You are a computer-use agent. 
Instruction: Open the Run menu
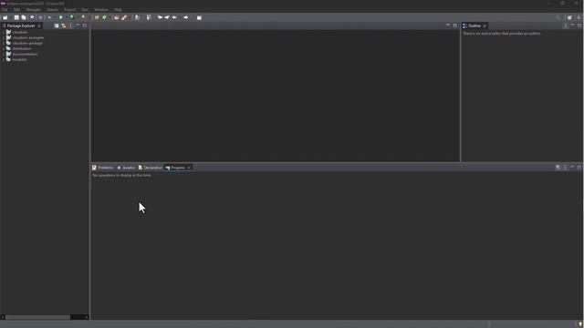click(x=85, y=10)
